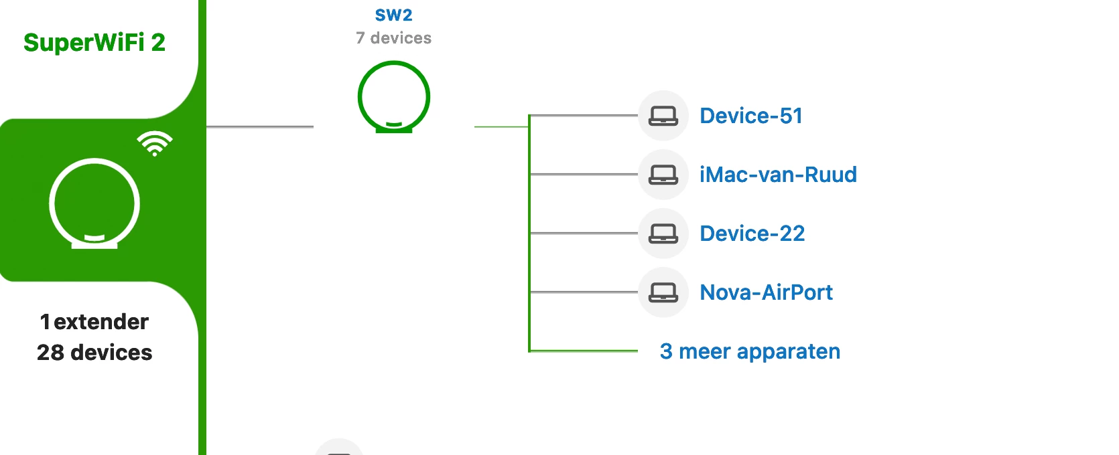This screenshot has height=455, width=1119.
Task: Select the green SW2 extender circle icon
Action: 394,97
